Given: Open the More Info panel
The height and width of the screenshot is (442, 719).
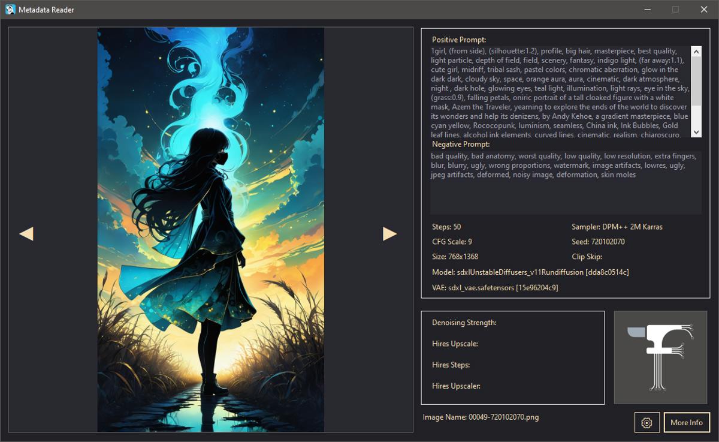Looking at the screenshot, I should (x=687, y=422).
